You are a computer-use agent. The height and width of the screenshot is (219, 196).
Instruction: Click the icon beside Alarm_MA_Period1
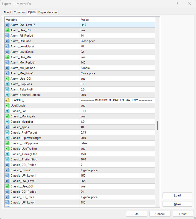click(x=7, y=62)
